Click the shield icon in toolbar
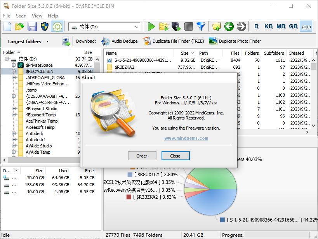The height and width of the screenshot is (239, 318). (44, 26)
